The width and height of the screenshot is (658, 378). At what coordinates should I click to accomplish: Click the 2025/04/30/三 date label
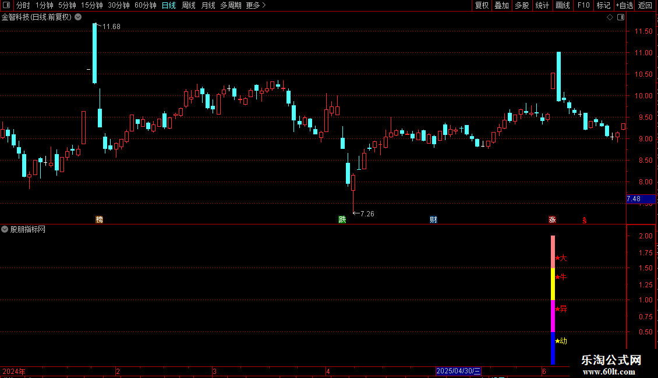pyautogui.click(x=458, y=371)
